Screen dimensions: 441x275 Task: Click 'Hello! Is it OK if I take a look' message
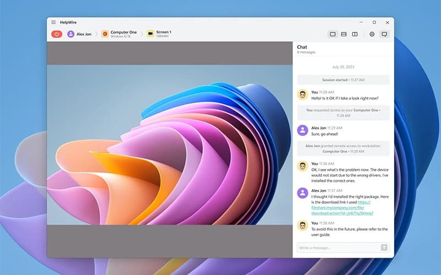click(x=345, y=98)
